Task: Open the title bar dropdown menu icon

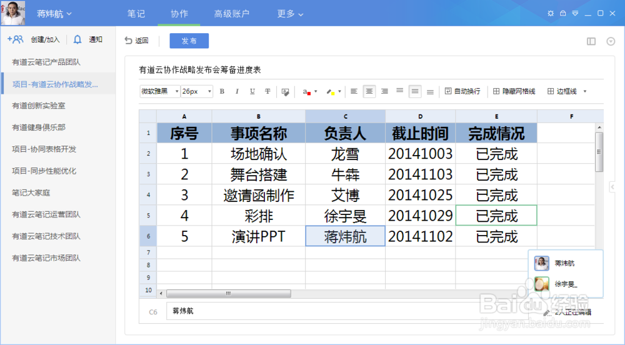Action: click(x=575, y=13)
